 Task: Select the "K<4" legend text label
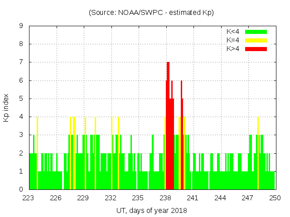(233, 32)
